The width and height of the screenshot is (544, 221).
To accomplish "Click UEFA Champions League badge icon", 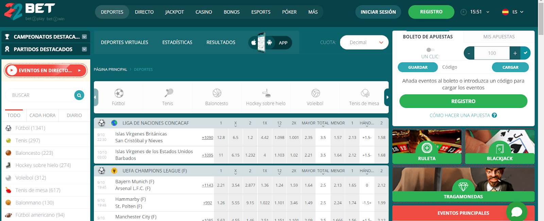I will point(114,171).
